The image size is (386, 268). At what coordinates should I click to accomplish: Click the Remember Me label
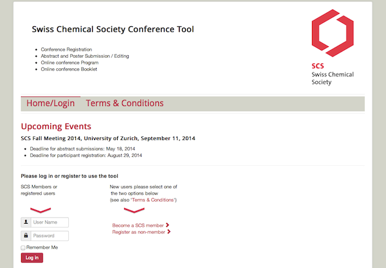pos(42,247)
